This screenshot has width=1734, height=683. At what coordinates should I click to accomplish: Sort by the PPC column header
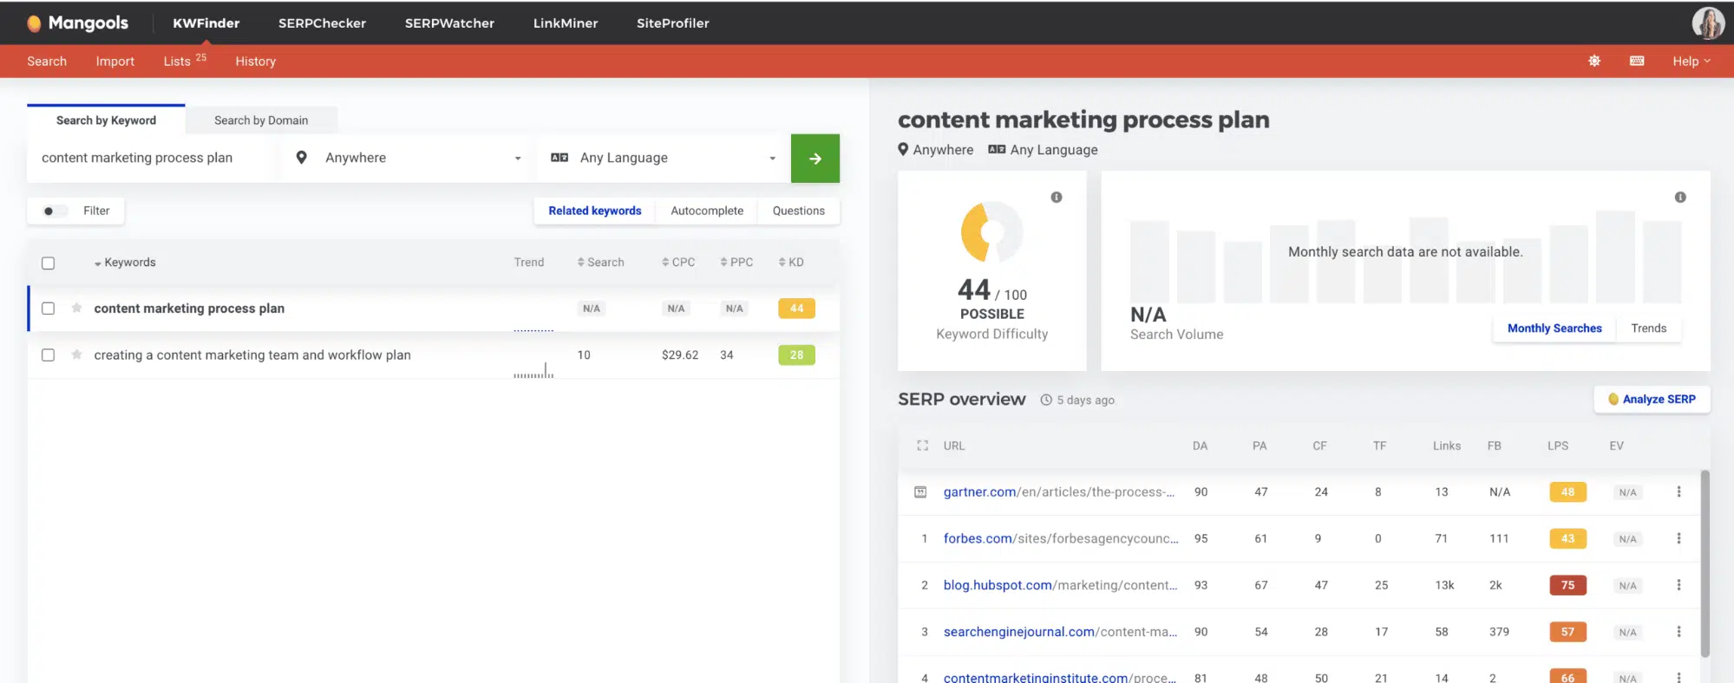736,263
